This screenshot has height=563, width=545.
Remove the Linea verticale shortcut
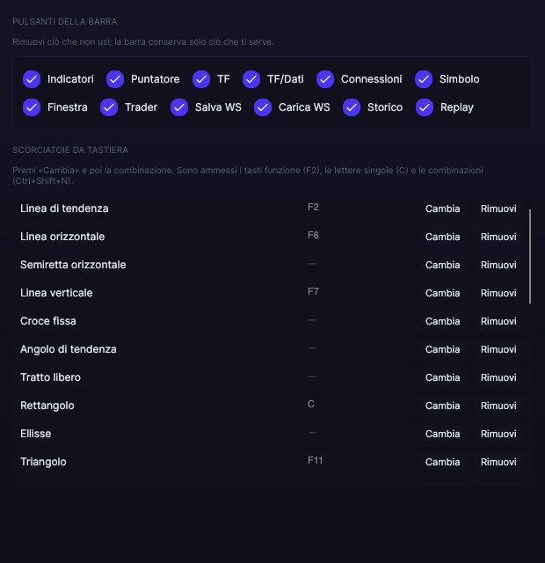[x=498, y=293]
